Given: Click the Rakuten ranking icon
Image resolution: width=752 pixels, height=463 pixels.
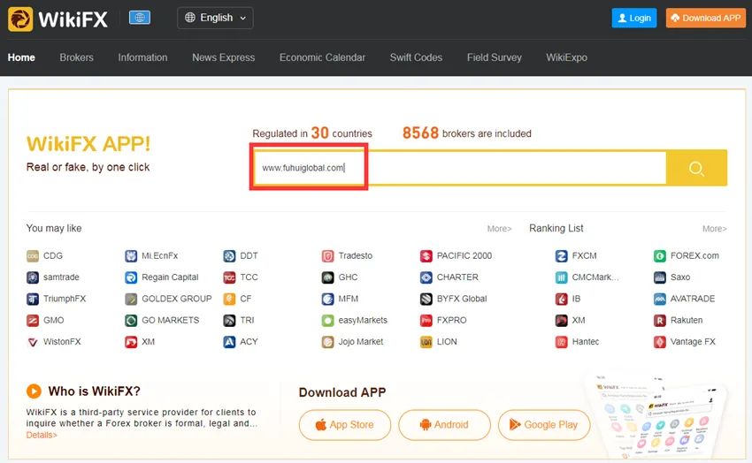Looking at the screenshot, I should (x=659, y=321).
